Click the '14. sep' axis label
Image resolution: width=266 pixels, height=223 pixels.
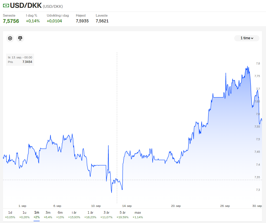tap(127, 206)
